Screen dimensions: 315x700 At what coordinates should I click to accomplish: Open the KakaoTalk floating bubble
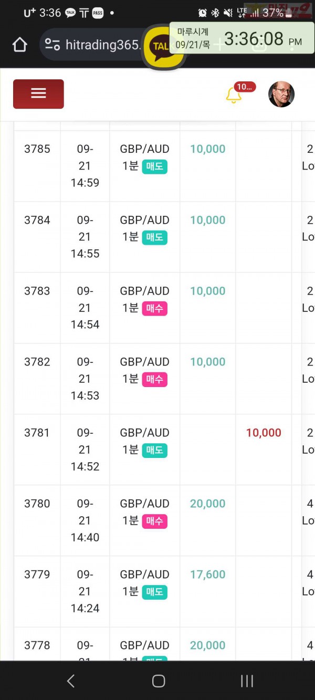(163, 47)
